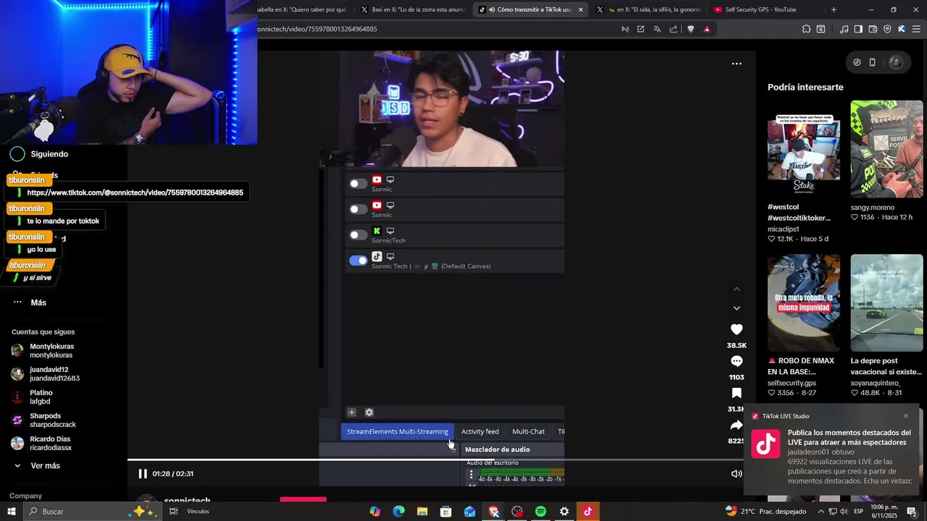The image size is (927, 521).
Task: Bookmark the video to favorites
Action: [737, 393]
